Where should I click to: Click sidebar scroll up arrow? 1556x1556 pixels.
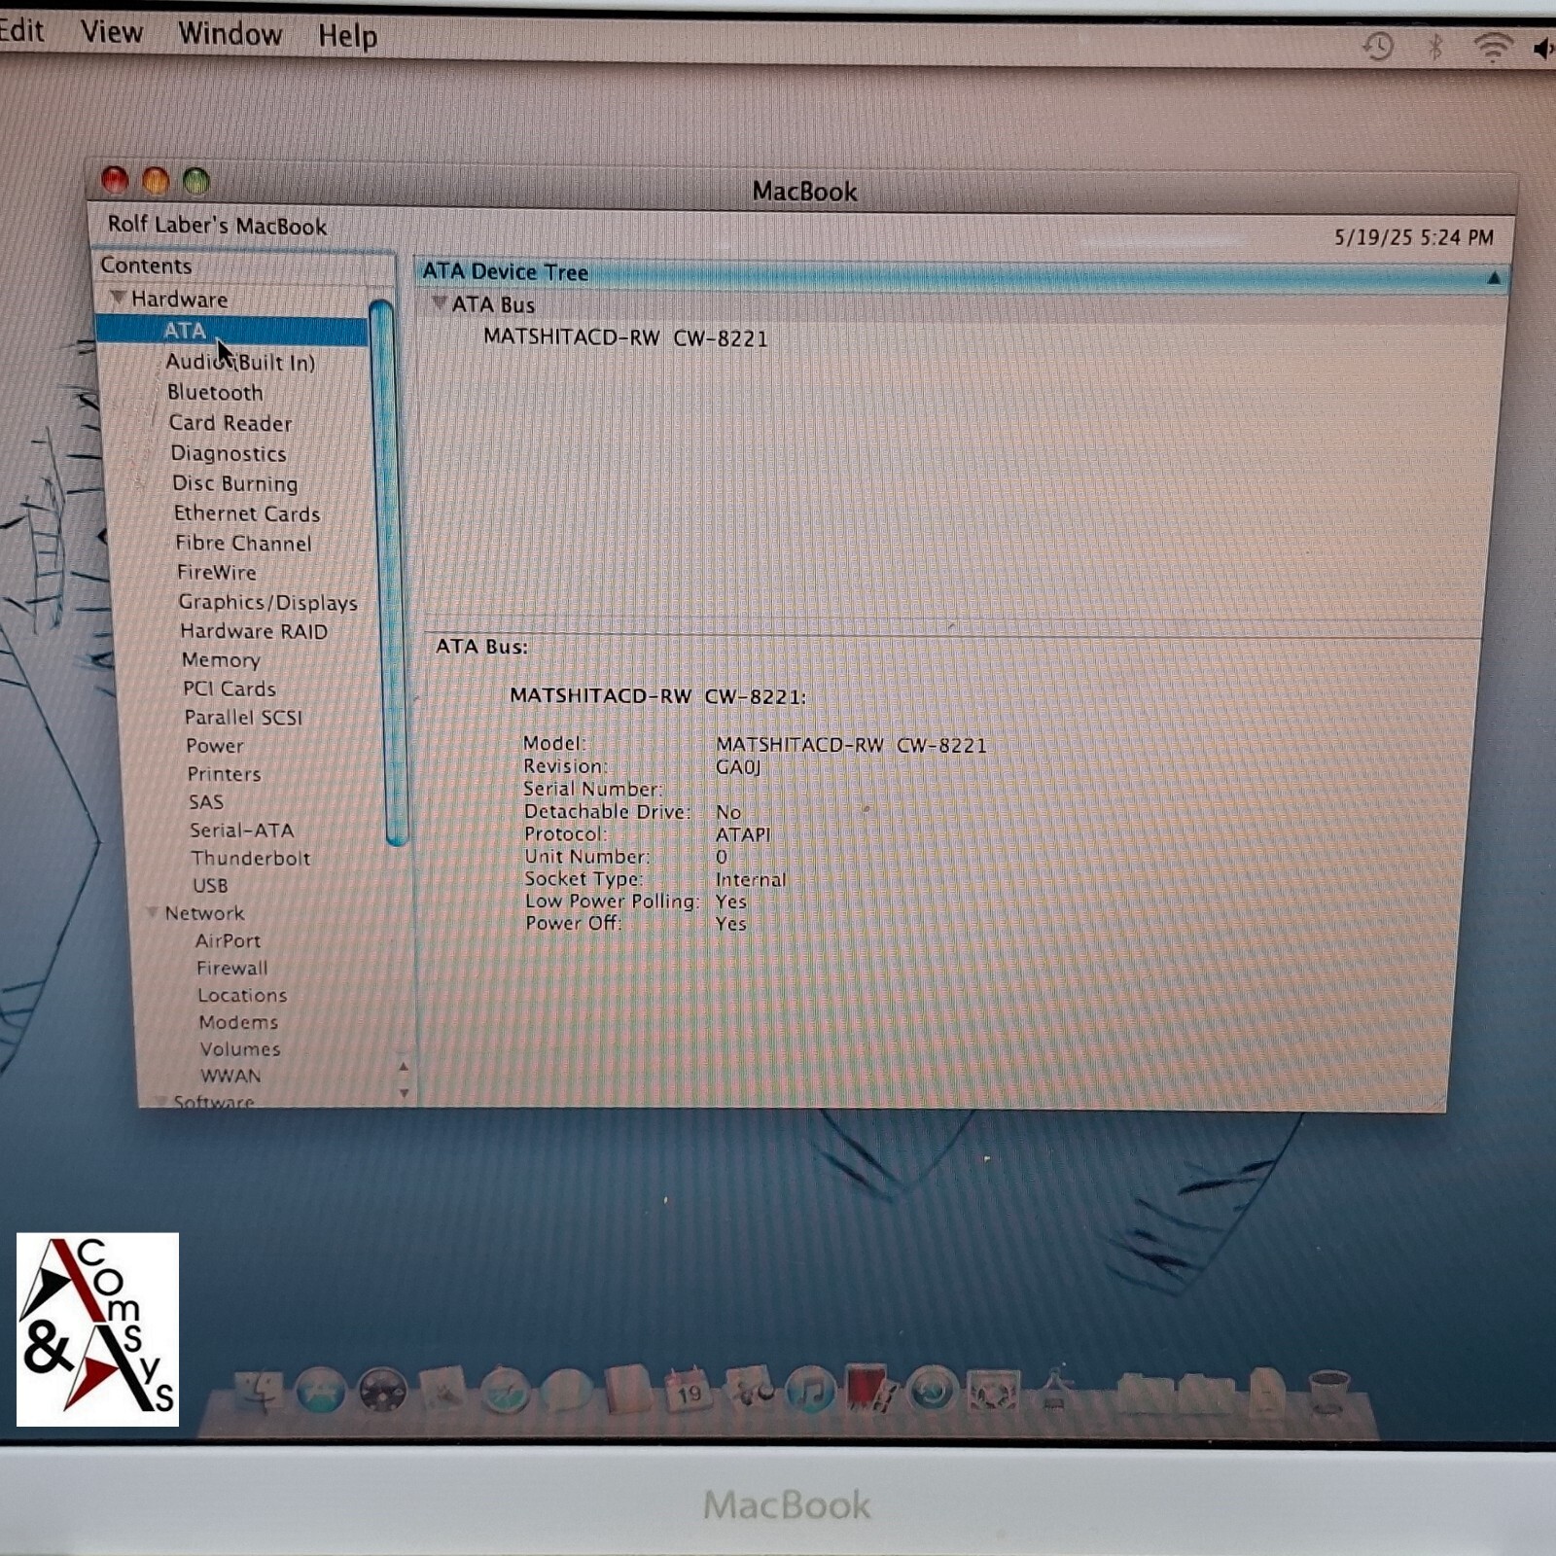click(404, 1067)
